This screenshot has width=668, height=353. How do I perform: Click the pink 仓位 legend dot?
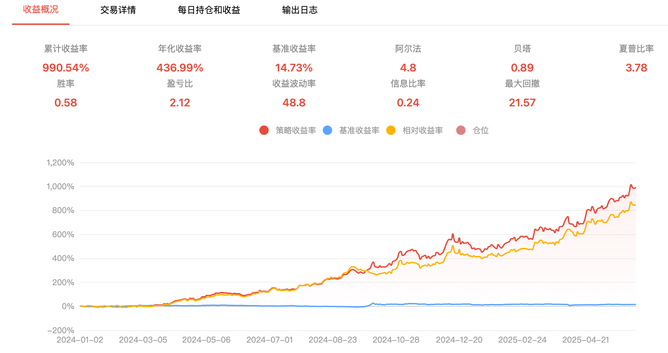click(x=461, y=130)
